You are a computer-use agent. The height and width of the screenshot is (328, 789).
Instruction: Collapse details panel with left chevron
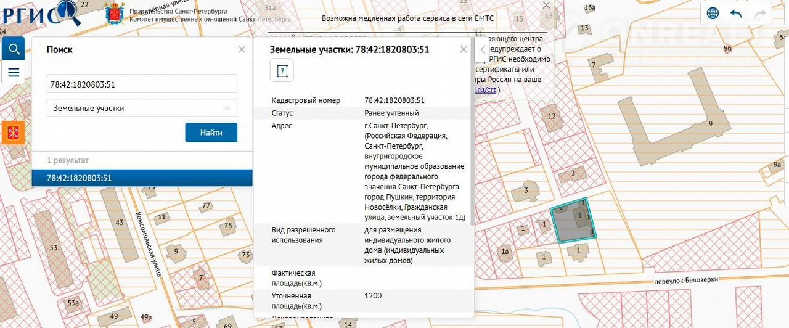pyautogui.click(x=483, y=50)
